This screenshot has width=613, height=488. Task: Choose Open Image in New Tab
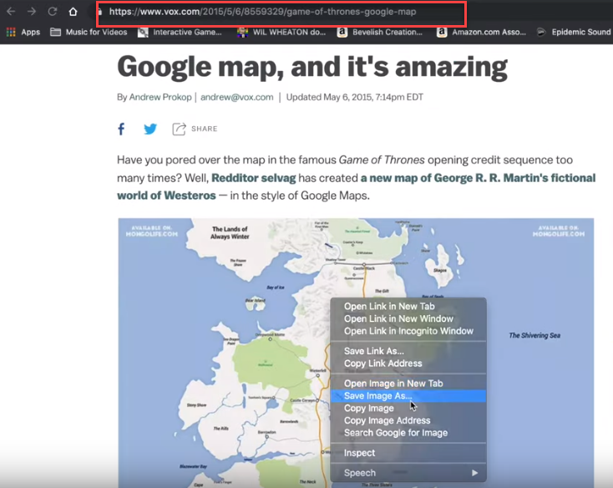(408, 384)
